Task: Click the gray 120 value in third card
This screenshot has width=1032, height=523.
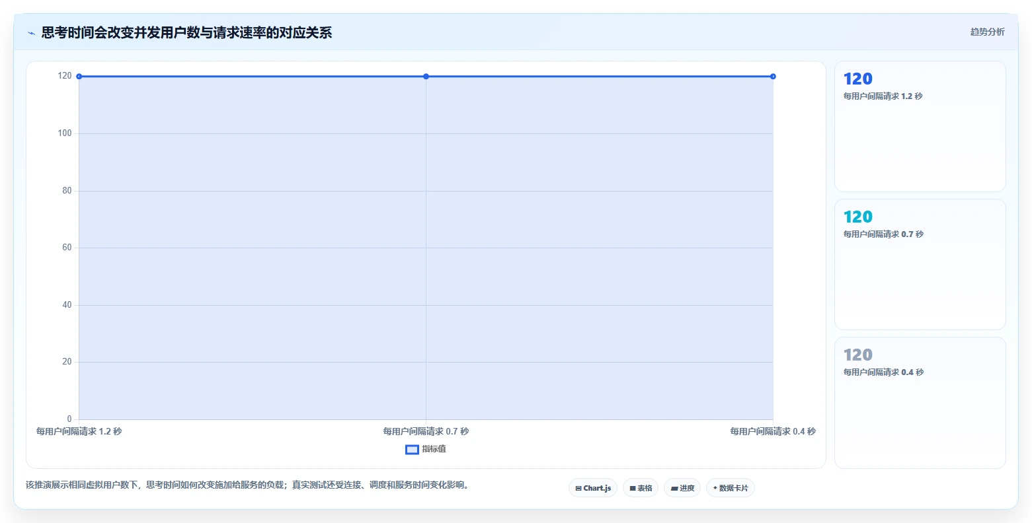Action: [x=858, y=355]
